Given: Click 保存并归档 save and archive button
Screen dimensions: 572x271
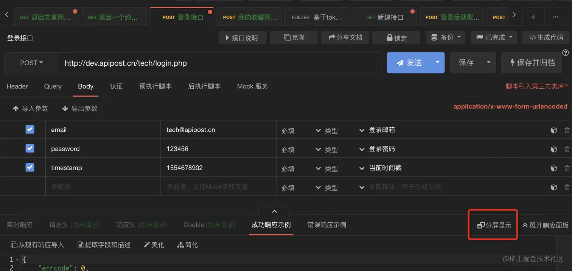Looking at the screenshot, I should 532,63.
